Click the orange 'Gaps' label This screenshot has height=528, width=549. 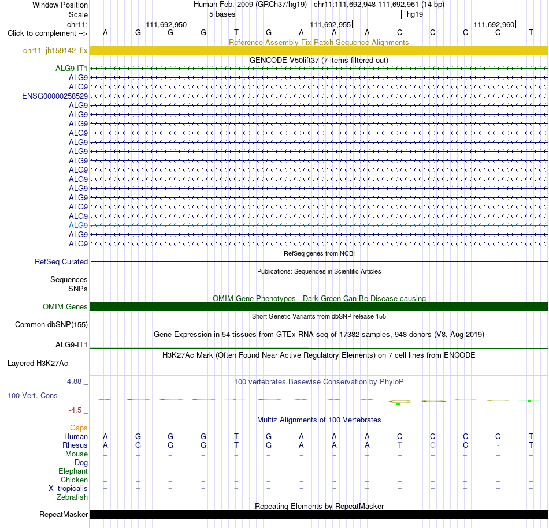pyautogui.click(x=79, y=428)
